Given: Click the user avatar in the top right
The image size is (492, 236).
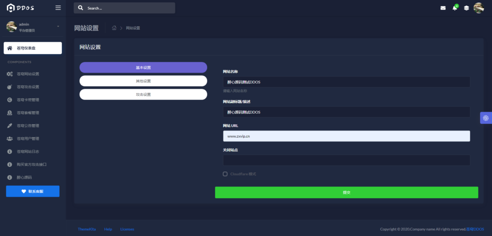Looking at the screenshot, I should pyautogui.click(x=479, y=8).
